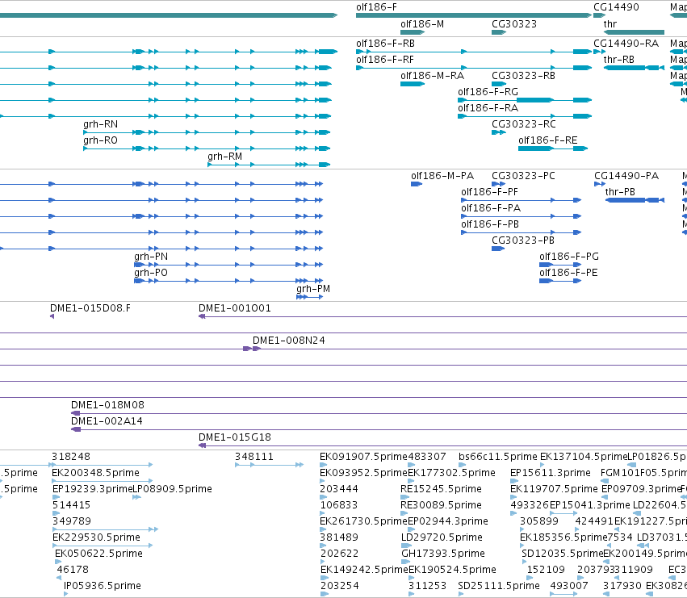The width and height of the screenshot is (687, 598).
Task: Select the CG30323 gene label
Action: (514, 24)
